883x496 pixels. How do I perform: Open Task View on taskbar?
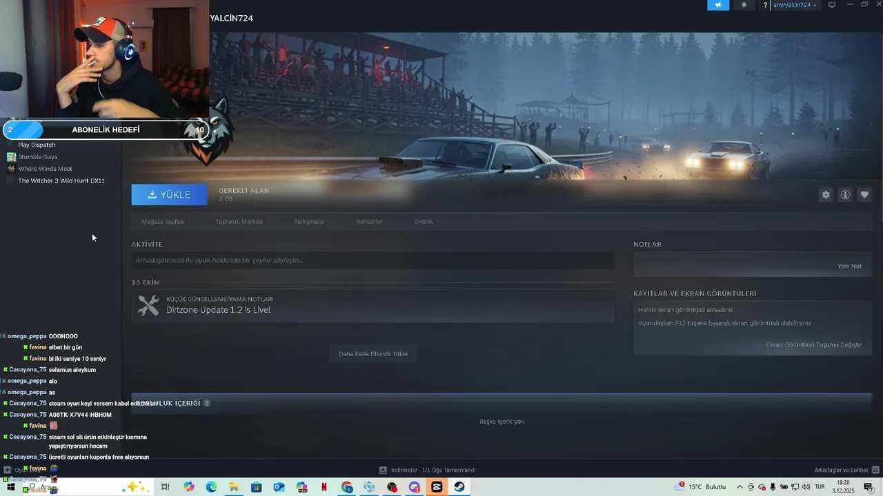click(x=165, y=487)
